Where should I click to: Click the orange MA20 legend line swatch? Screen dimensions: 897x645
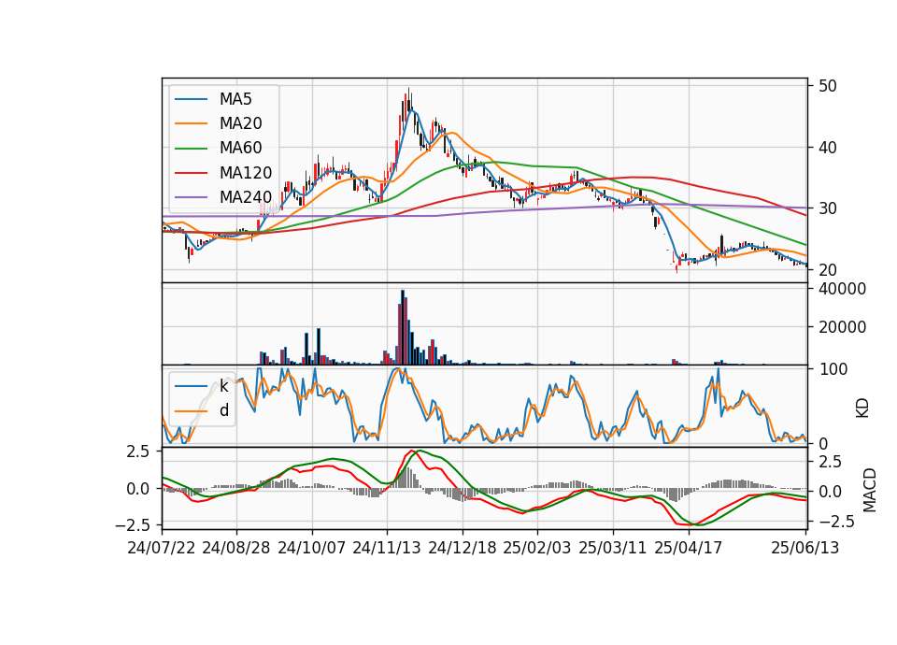[191, 123]
